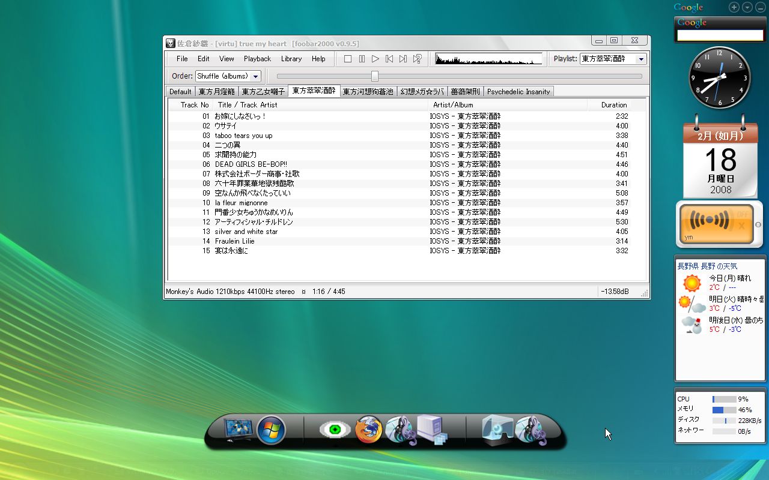
Task: Pause the current track
Action: click(362, 59)
